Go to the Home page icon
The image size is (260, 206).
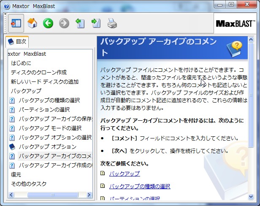click(x=32, y=23)
